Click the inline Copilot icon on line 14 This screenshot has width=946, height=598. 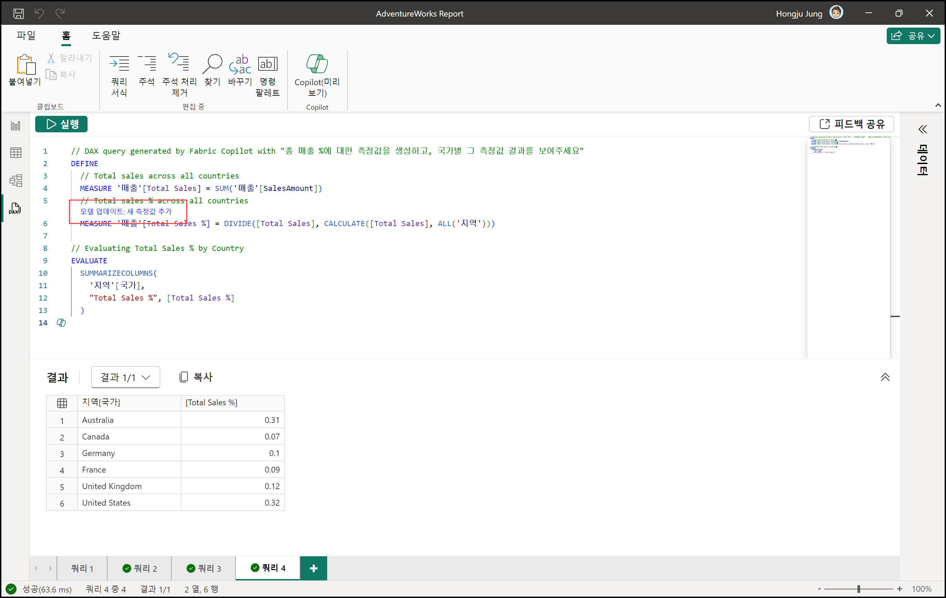[x=61, y=323]
